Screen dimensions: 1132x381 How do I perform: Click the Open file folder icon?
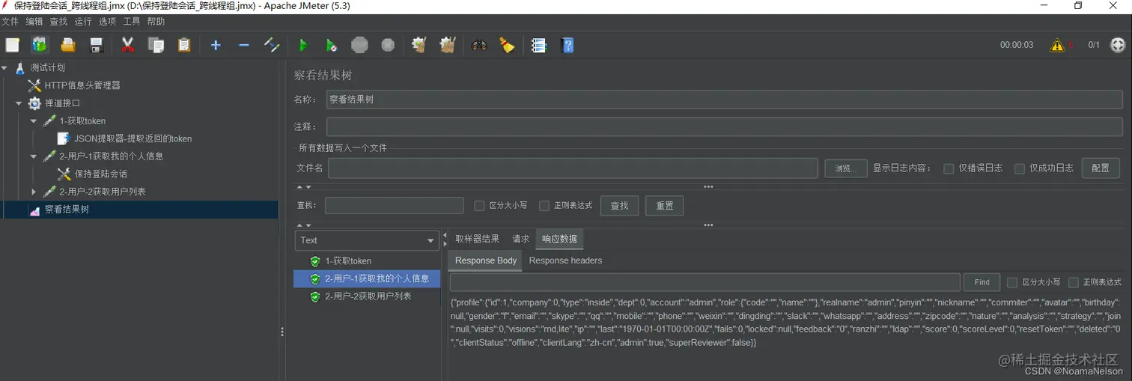click(x=68, y=45)
